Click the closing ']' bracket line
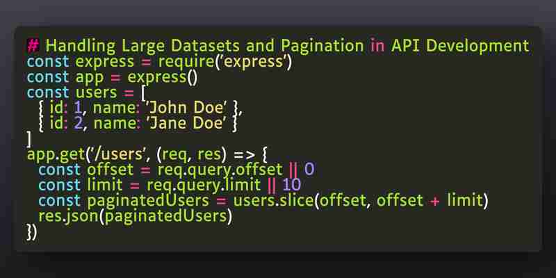 [x=29, y=140]
